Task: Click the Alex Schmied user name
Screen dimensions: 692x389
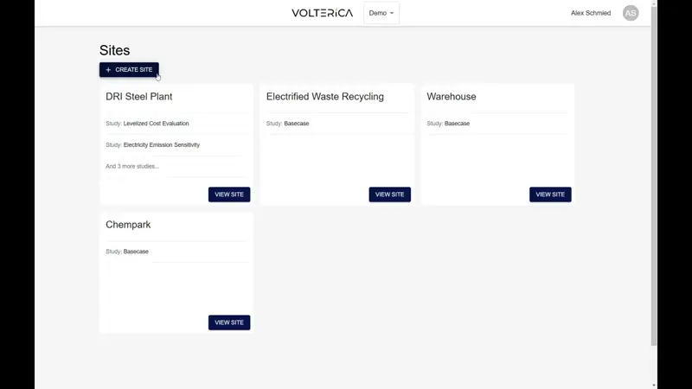Action: 591,13
